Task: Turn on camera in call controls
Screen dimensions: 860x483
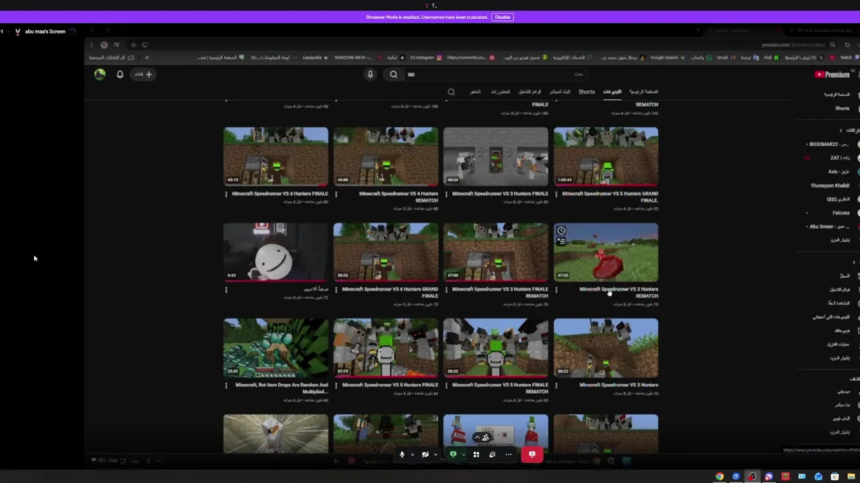Action: point(425,455)
